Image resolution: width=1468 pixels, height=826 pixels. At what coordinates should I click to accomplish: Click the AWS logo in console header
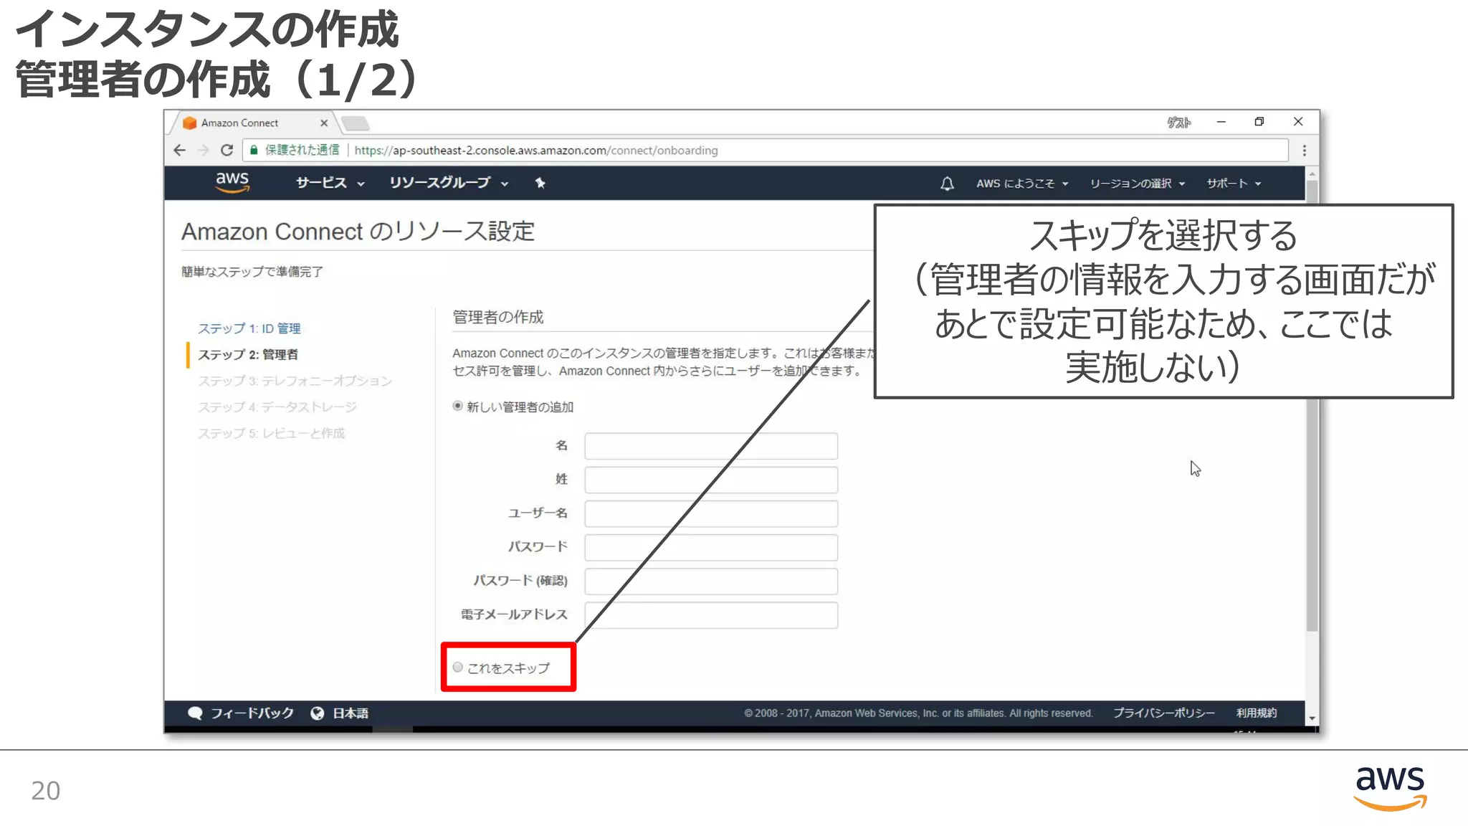pos(232,182)
